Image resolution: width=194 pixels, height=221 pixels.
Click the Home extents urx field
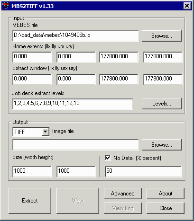point(119,57)
